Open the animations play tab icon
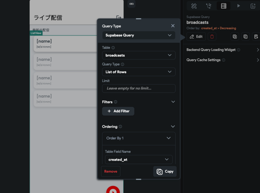This screenshot has width=260, height=193. click(239, 6)
